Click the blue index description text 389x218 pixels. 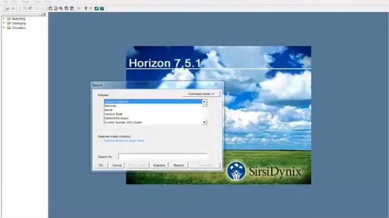(x=124, y=140)
